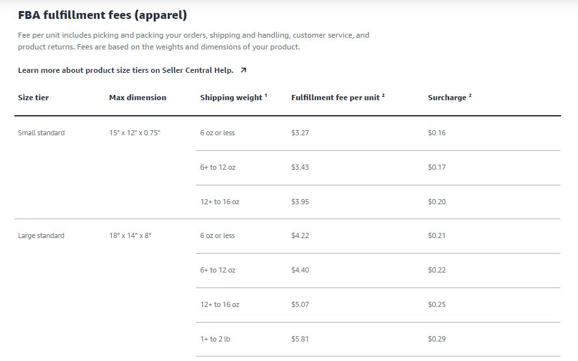This screenshot has width=578, height=361.
Task: Select the Size tier column header
Action: [33, 98]
